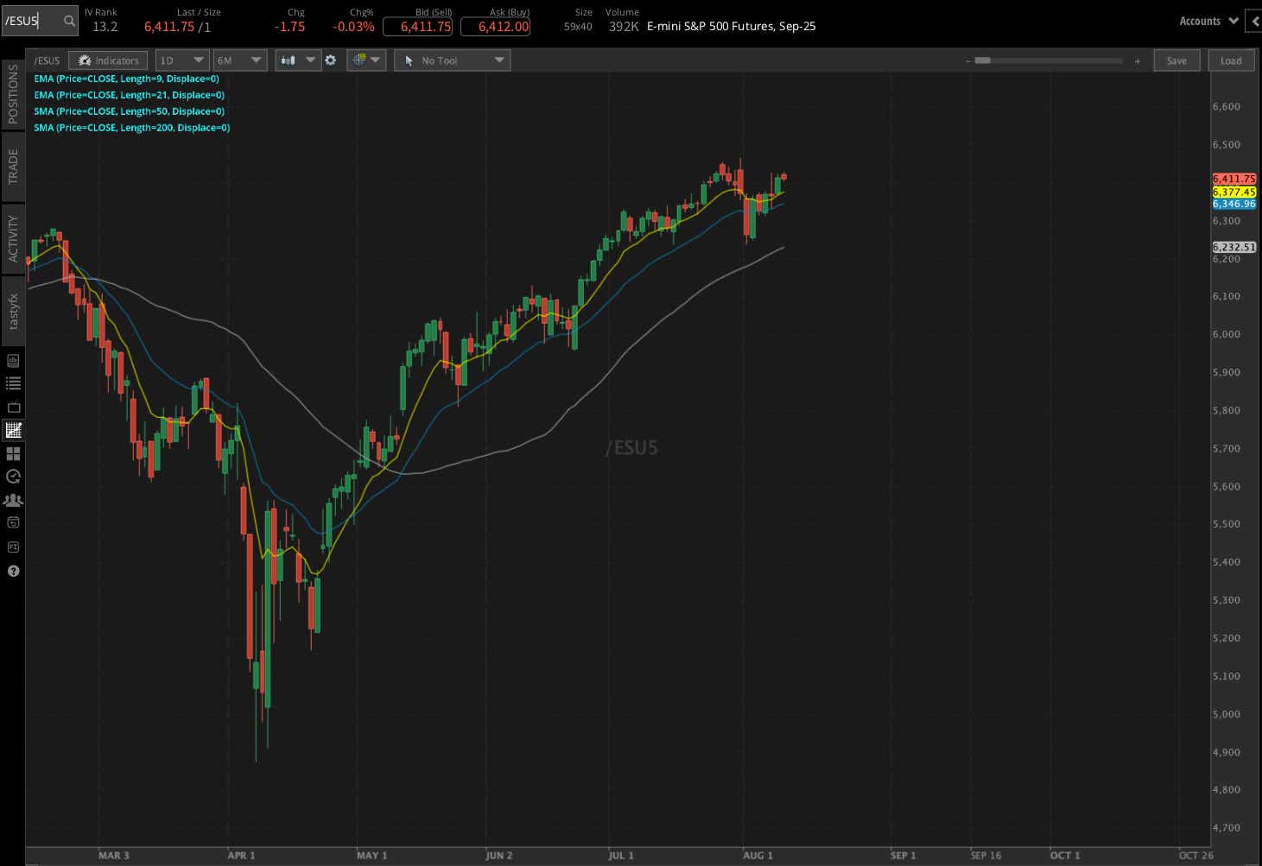This screenshot has width=1262, height=866.
Task: Click the symbol search magnifier icon
Action: (x=68, y=20)
